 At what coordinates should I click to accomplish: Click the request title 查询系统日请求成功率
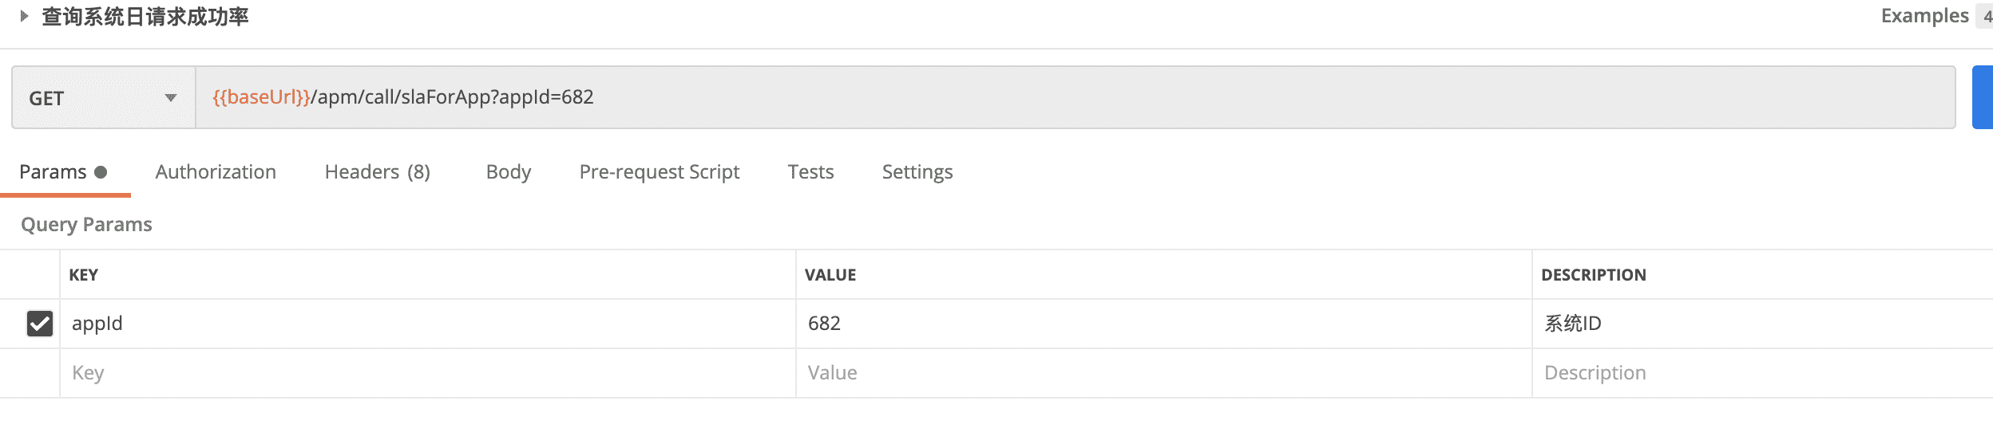145,16
